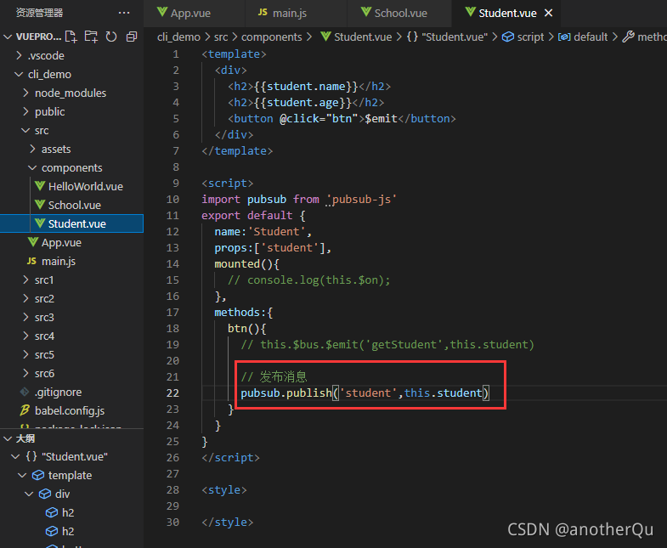667x548 pixels.
Task: Expand the src1 folder
Action: (25, 280)
